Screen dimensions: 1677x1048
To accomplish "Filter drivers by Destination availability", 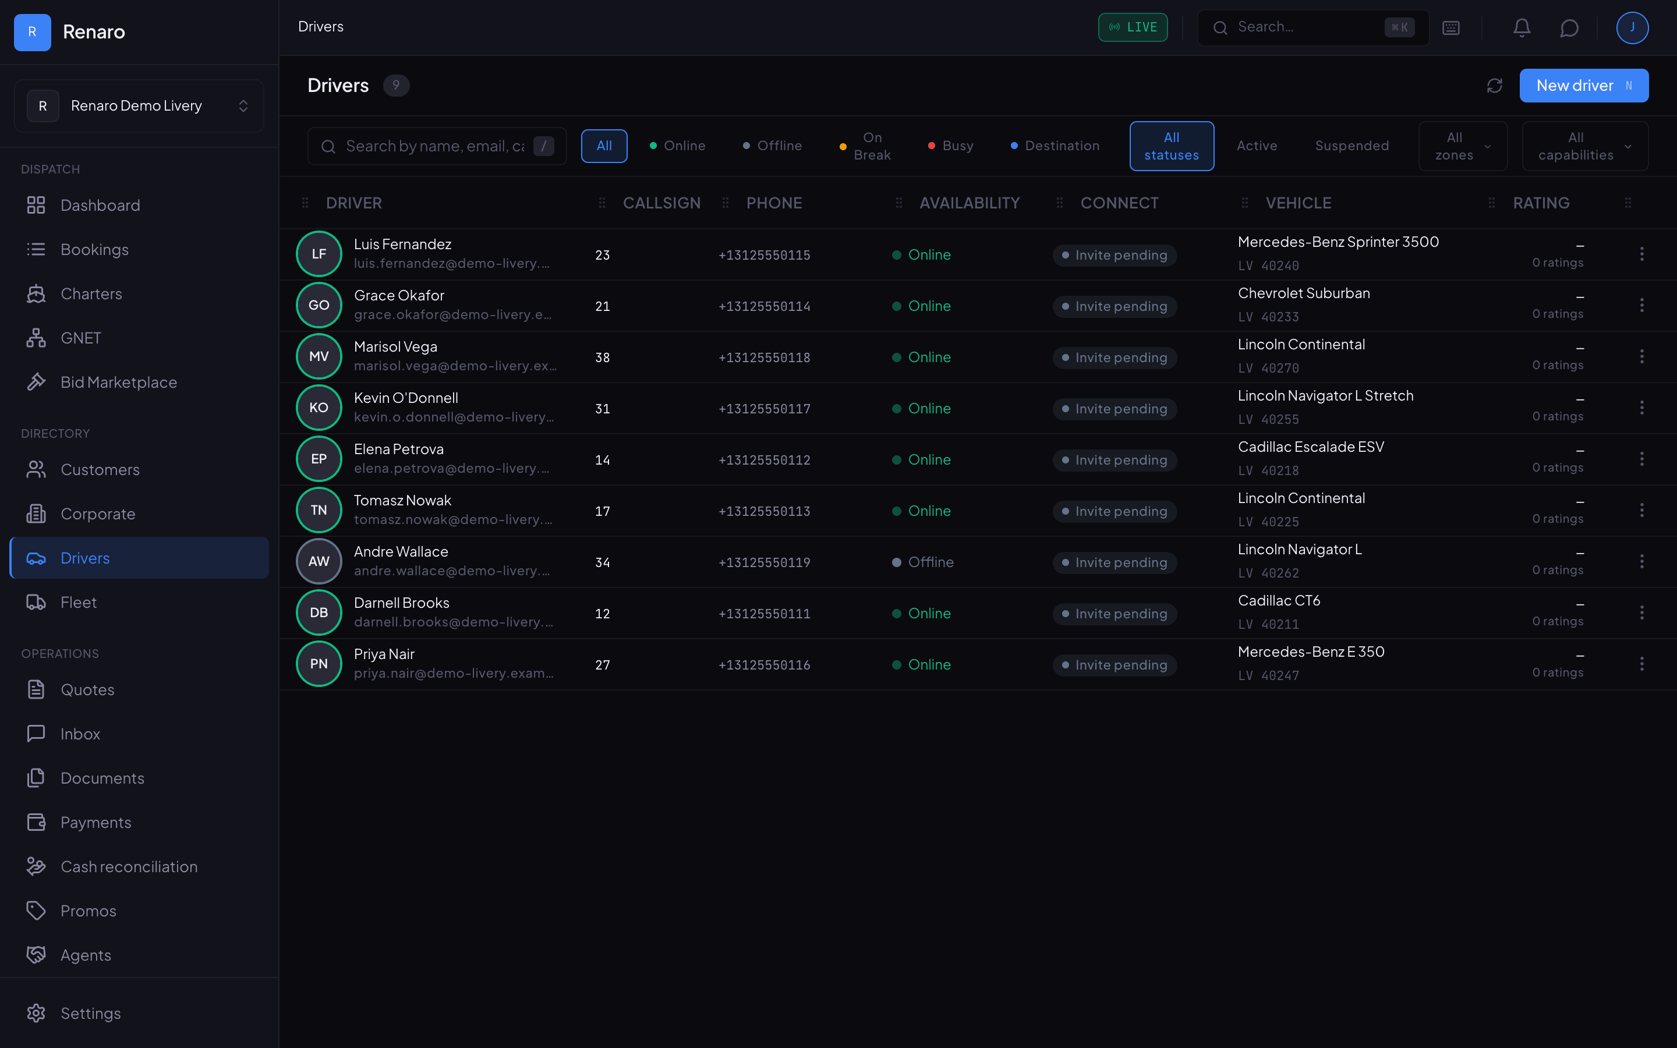I will tap(1055, 146).
